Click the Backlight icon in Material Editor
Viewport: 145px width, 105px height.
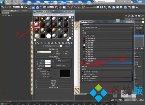click(x=72, y=20)
